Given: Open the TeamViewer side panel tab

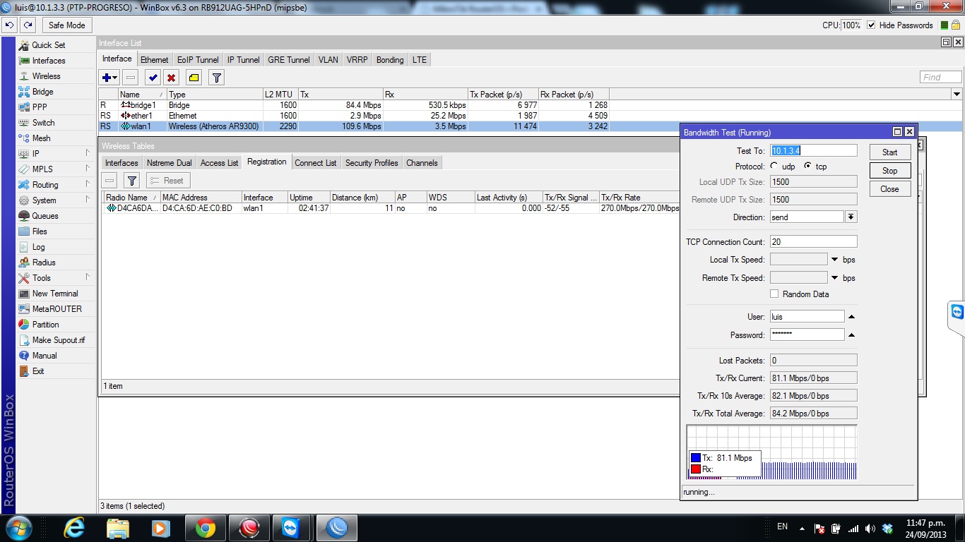Looking at the screenshot, I should 957,311.
